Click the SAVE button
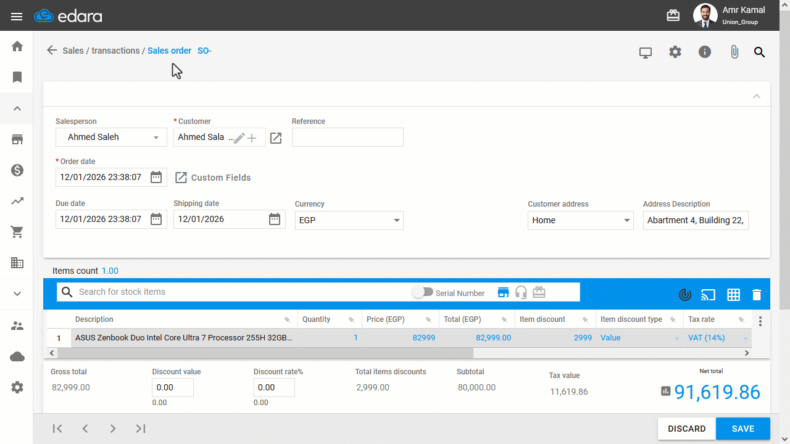The width and height of the screenshot is (790, 444). pos(743,429)
